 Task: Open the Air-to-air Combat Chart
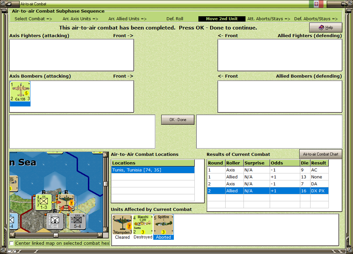click(x=320, y=154)
